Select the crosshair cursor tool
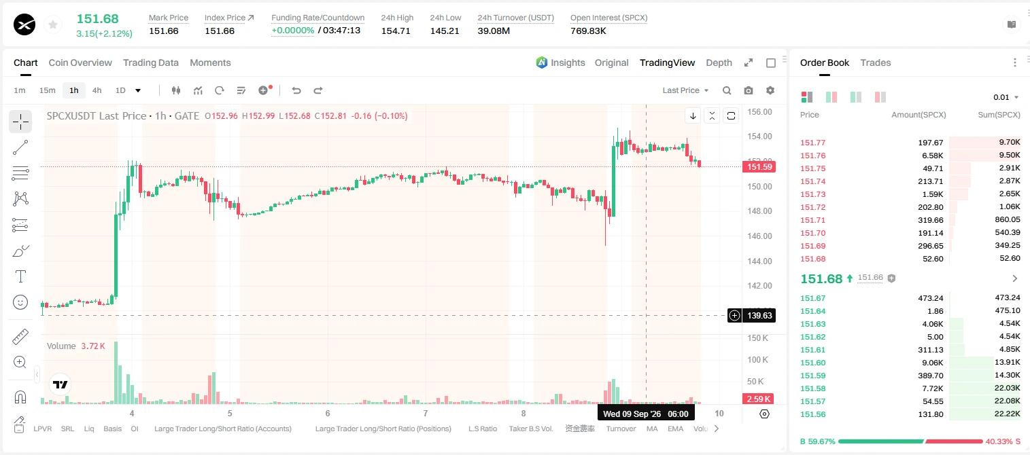The image size is (1030, 455). click(x=20, y=122)
